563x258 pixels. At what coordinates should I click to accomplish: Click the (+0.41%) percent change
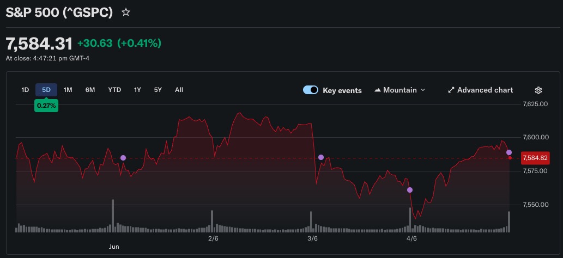pyautogui.click(x=140, y=44)
